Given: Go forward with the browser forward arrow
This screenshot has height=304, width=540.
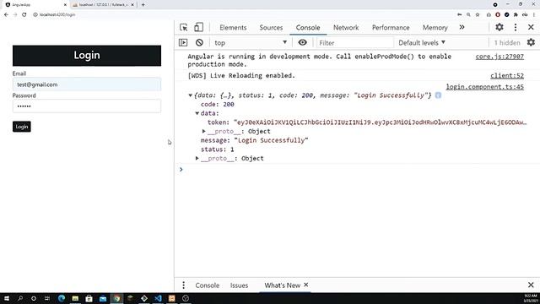Looking at the screenshot, I should coord(15,14).
